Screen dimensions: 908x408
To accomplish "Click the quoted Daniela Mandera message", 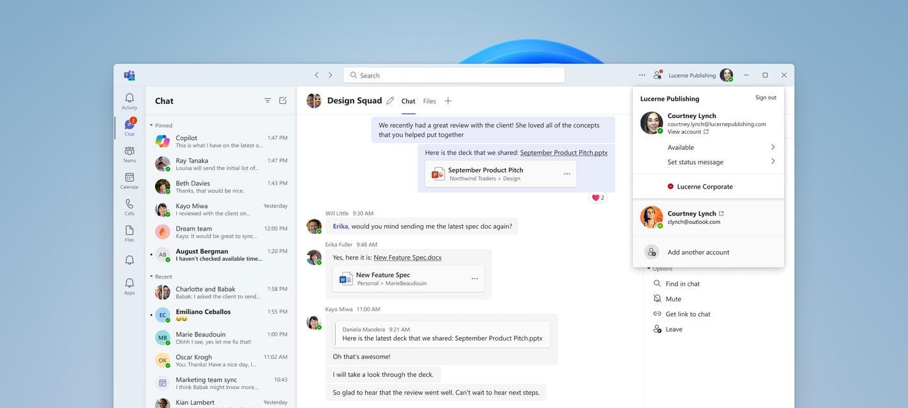I will pyautogui.click(x=443, y=334).
